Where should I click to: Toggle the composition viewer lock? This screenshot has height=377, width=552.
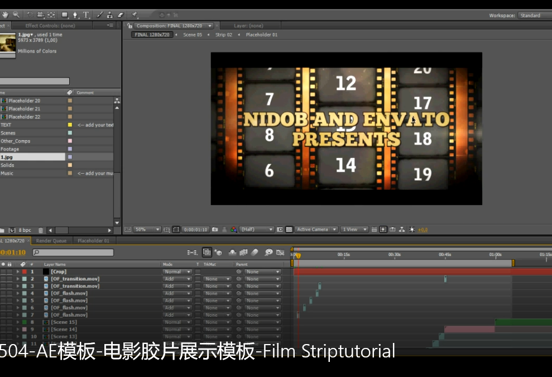click(129, 26)
